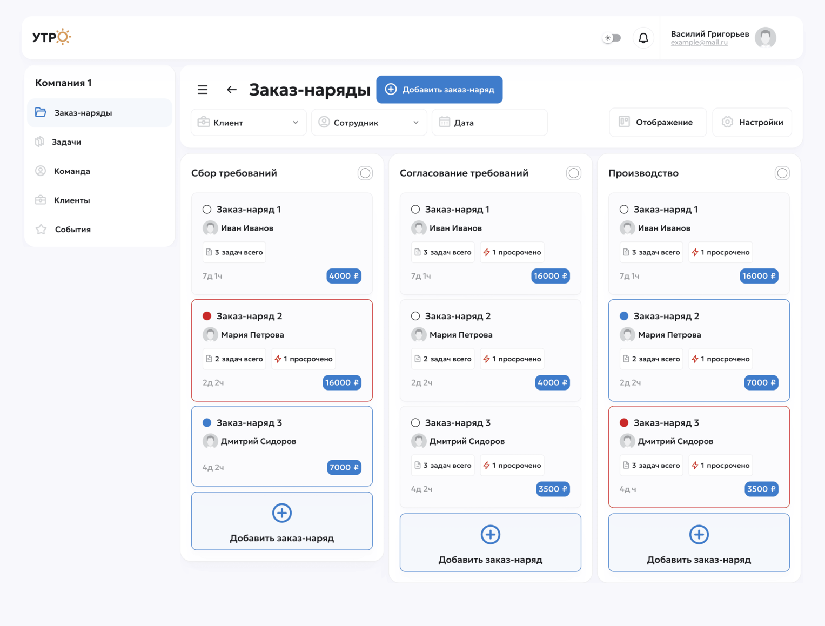Click 7000 ₽ badge in Сбор требований
The width and height of the screenshot is (825, 626).
tap(344, 468)
